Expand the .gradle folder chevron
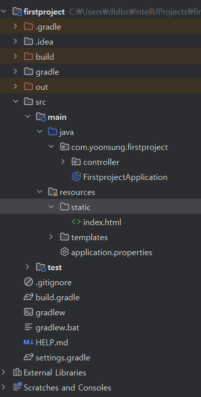This screenshot has width=201, height=397. 16,26
